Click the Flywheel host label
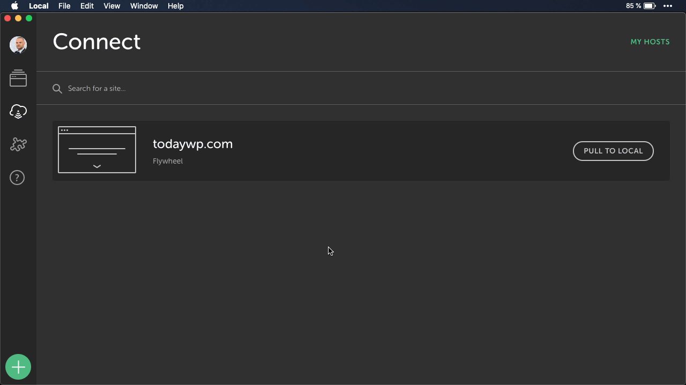 click(x=168, y=161)
